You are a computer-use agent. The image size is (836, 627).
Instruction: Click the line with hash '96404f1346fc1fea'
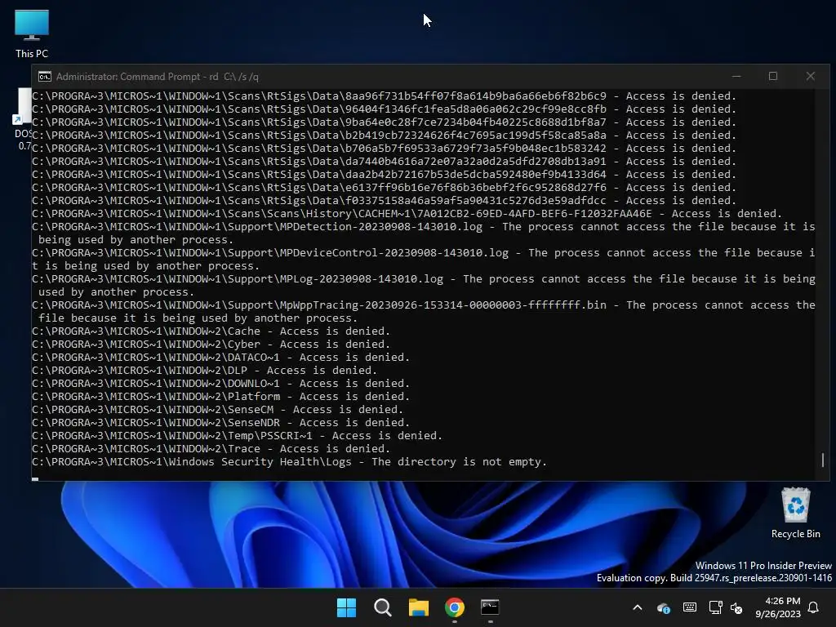point(384,109)
